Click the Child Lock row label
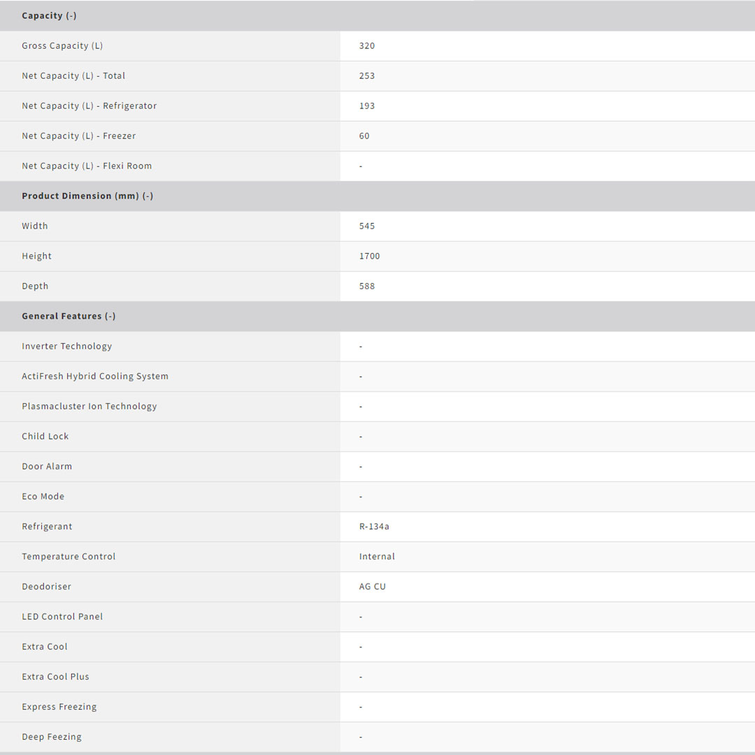 click(45, 436)
